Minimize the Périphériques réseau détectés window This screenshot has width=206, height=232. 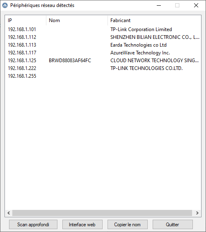point(159,5)
